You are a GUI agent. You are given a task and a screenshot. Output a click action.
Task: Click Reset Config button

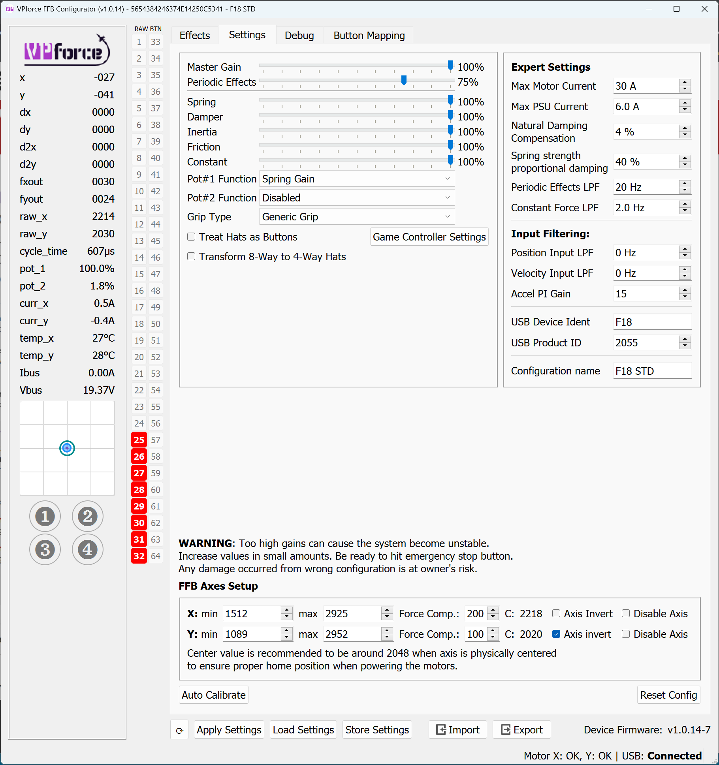[668, 695]
